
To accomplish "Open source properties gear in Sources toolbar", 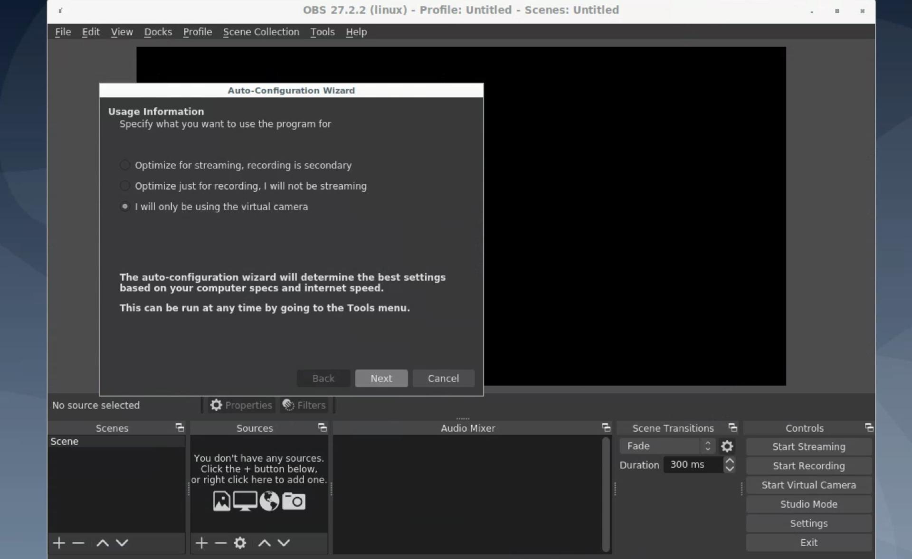I will pyautogui.click(x=240, y=543).
